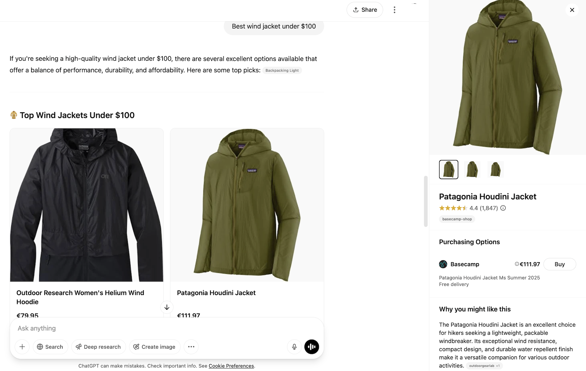Attach a file with the plus icon

coord(22,347)
